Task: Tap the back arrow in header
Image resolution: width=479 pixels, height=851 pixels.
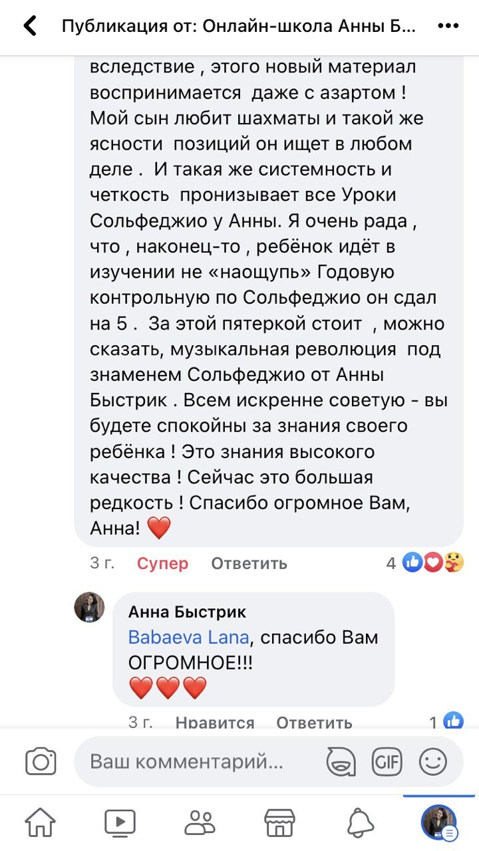Action: (x=30, y=27)
